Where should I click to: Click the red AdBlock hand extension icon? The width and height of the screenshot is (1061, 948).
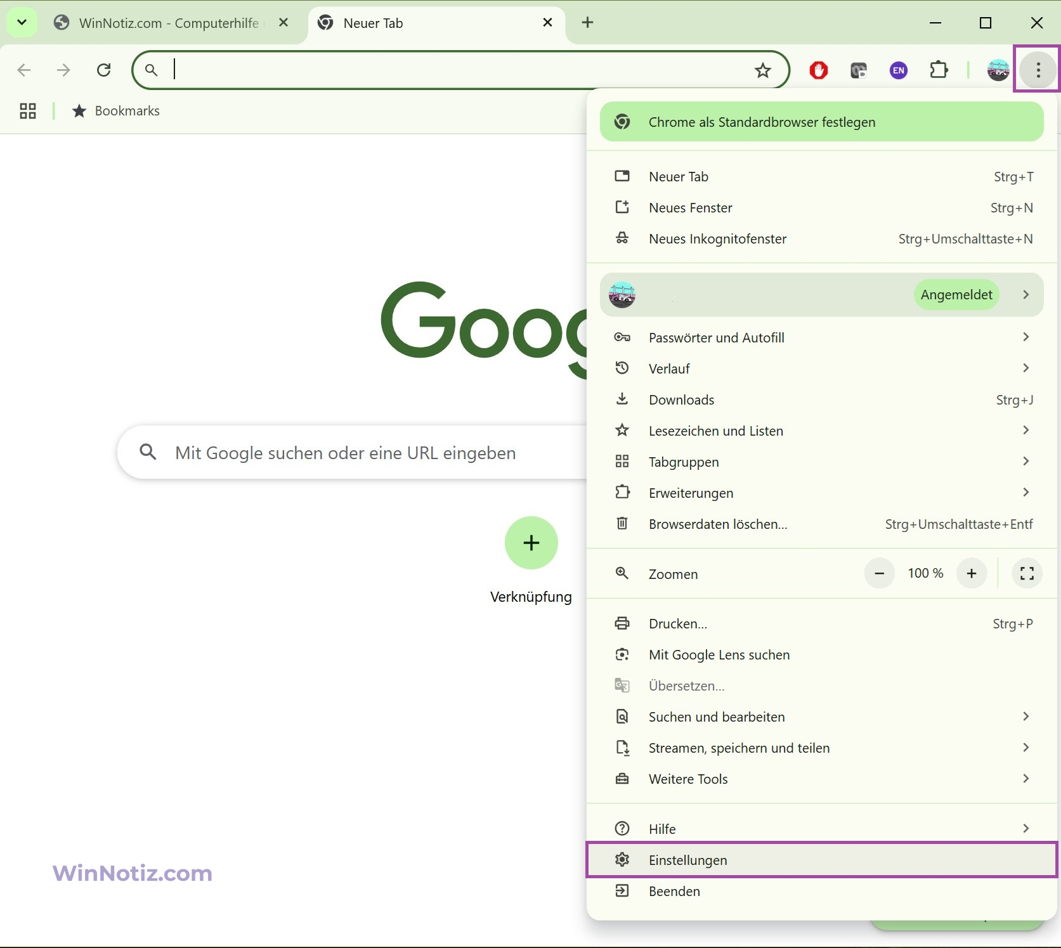click(819, 70)
